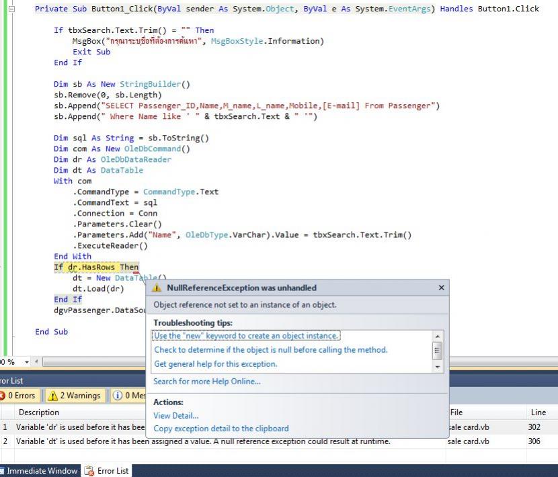Viewport: 558px width, 477px height.
Task: Sort Error List by Description column
Action: [x=39, y=413]
